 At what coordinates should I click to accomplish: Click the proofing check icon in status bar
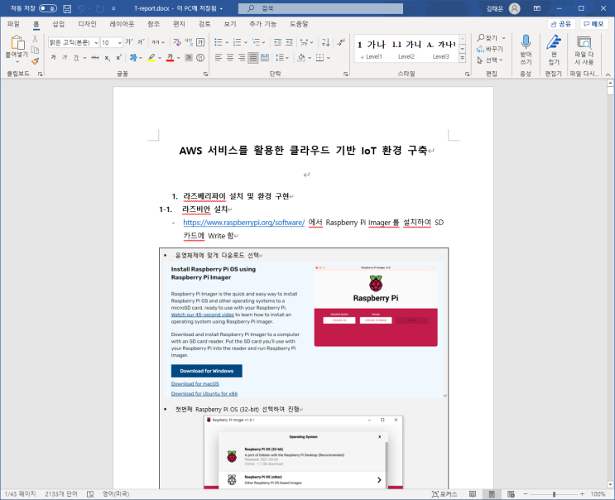tap(90, 494)
